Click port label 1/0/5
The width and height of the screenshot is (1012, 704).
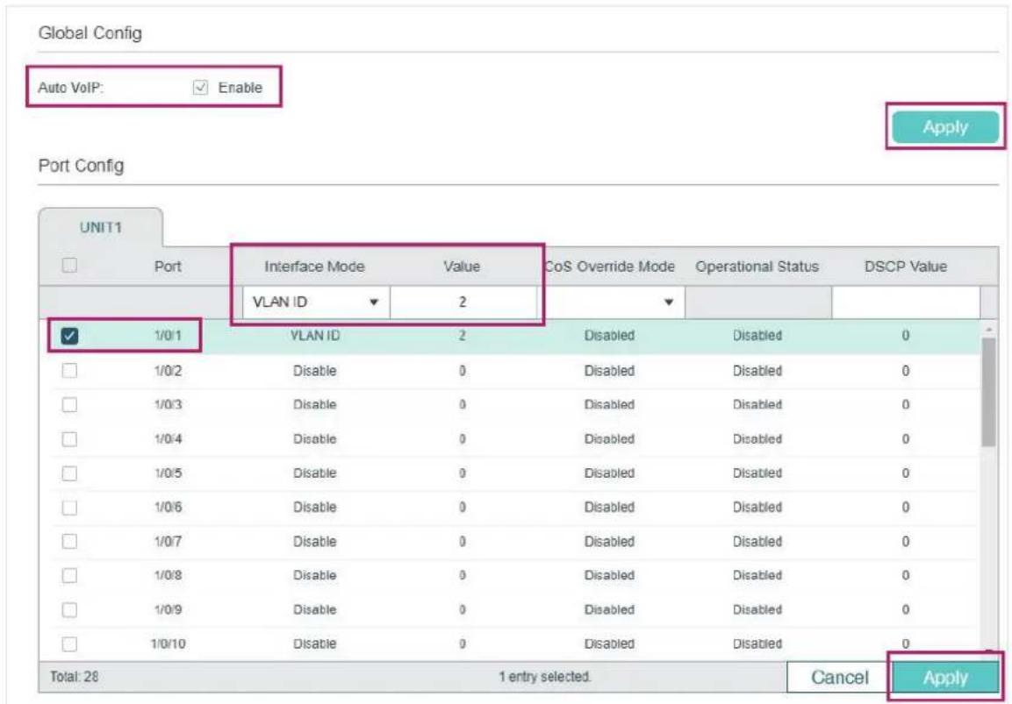click(x=168, y=473)
